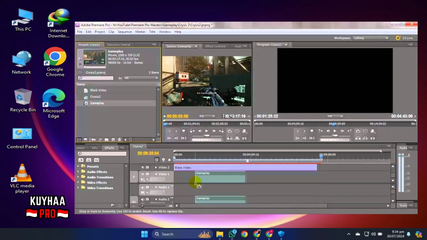The image size is (427, 240).
Task: Select Gameplay item in Project panel
Action: [x=97, y=103]
